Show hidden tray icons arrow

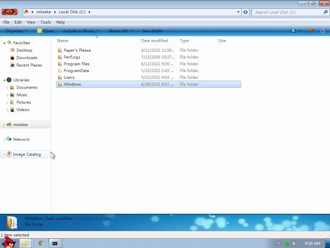pyautogui.click(x=279, y=243)
